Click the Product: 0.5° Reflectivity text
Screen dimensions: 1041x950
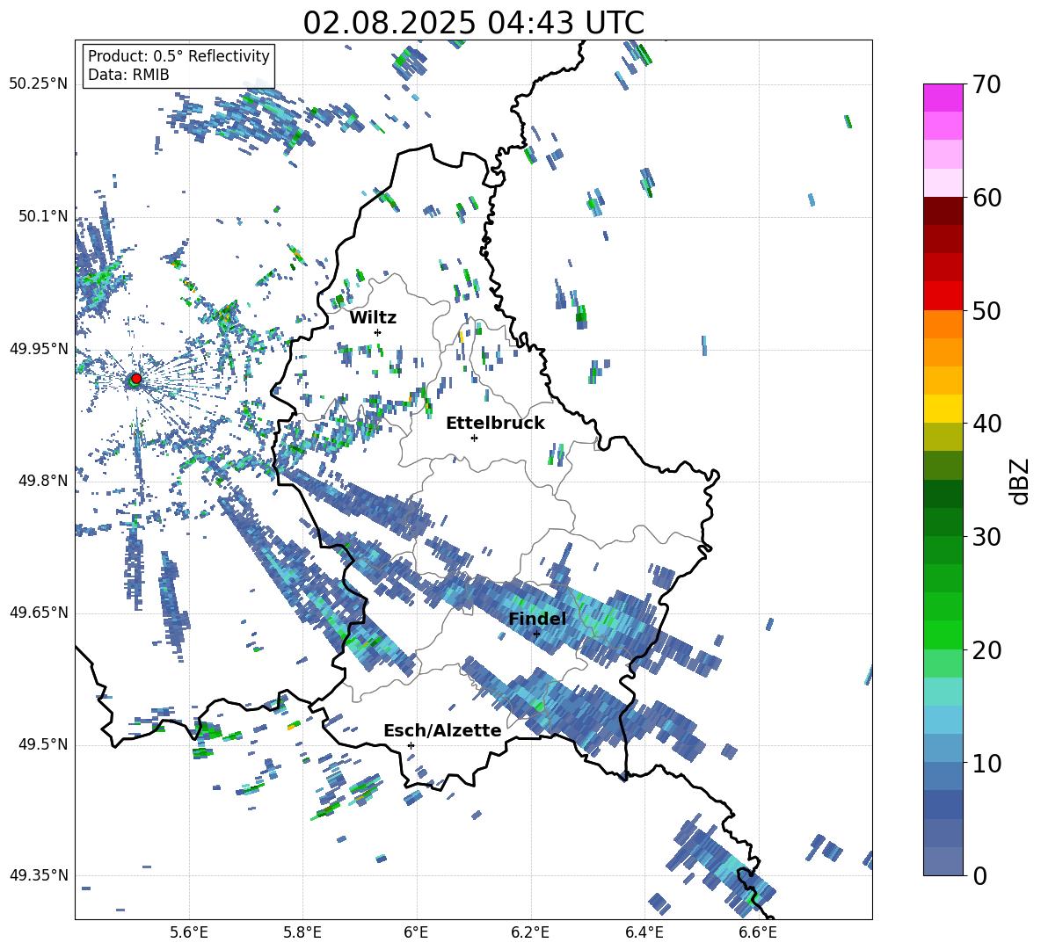click(178, 55)
